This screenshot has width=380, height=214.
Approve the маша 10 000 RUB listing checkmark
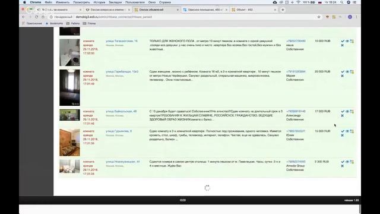(x=343, y=41)
